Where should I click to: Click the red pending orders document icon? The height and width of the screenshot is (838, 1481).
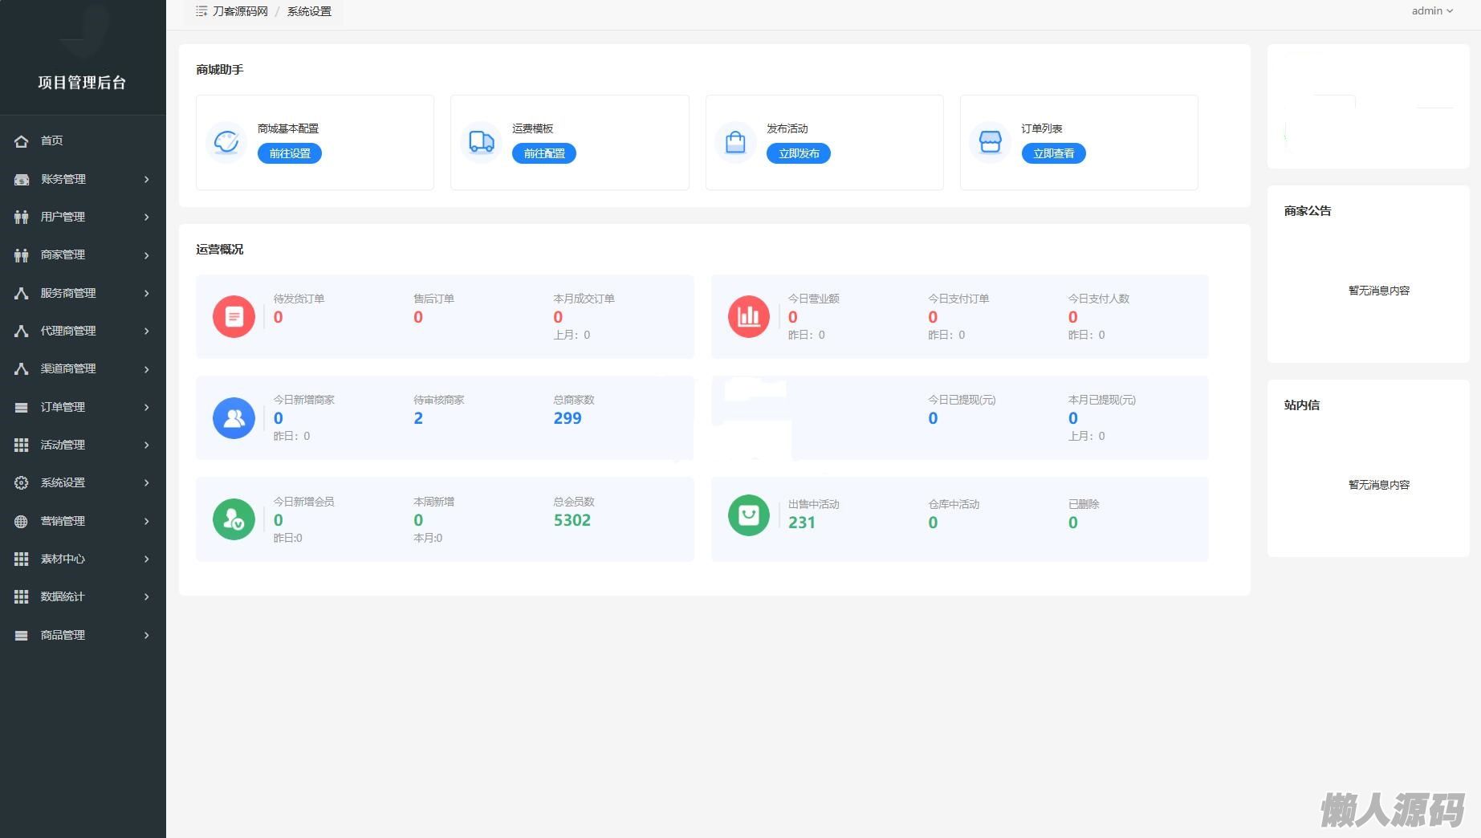234,316
